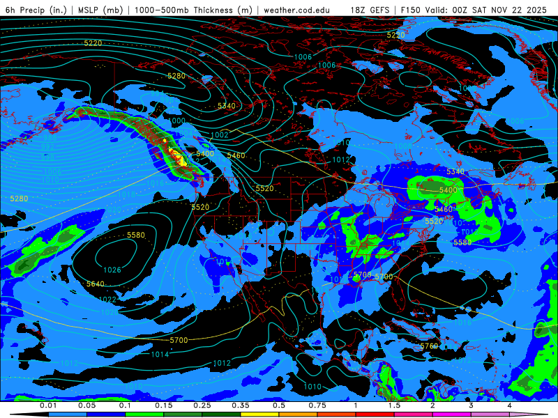Click the 1026 high pressure center label
Viewport: 558px width, 418px height.
click(112, 270)
